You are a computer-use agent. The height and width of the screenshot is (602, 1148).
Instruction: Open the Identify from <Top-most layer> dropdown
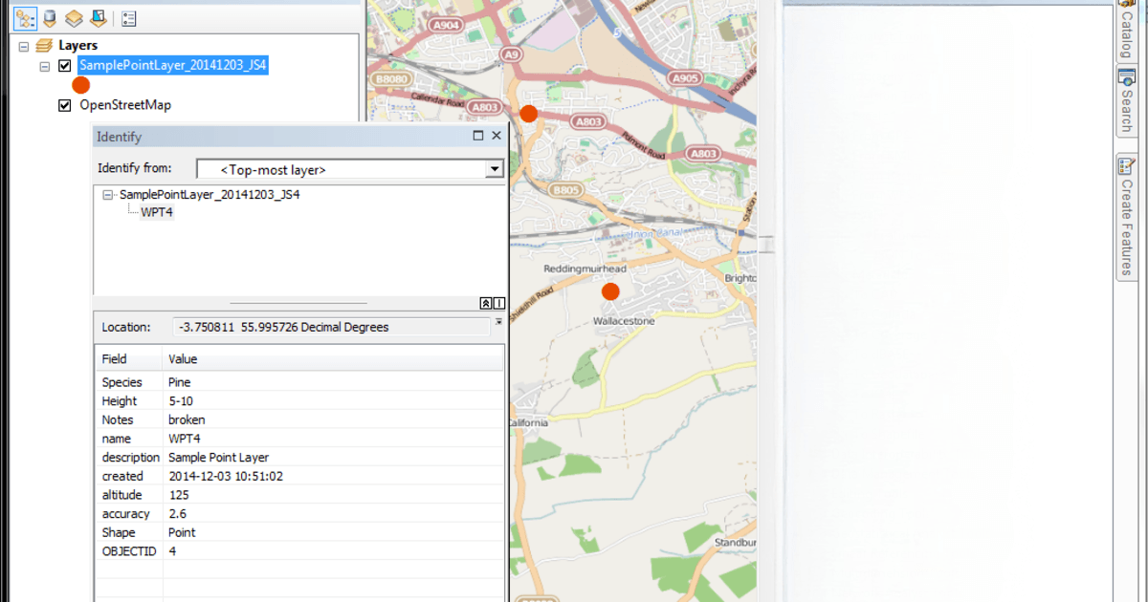495,168
